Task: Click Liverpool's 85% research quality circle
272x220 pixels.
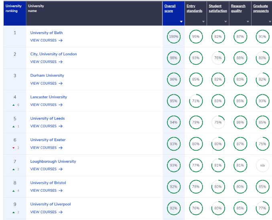Action: [240, 208]
